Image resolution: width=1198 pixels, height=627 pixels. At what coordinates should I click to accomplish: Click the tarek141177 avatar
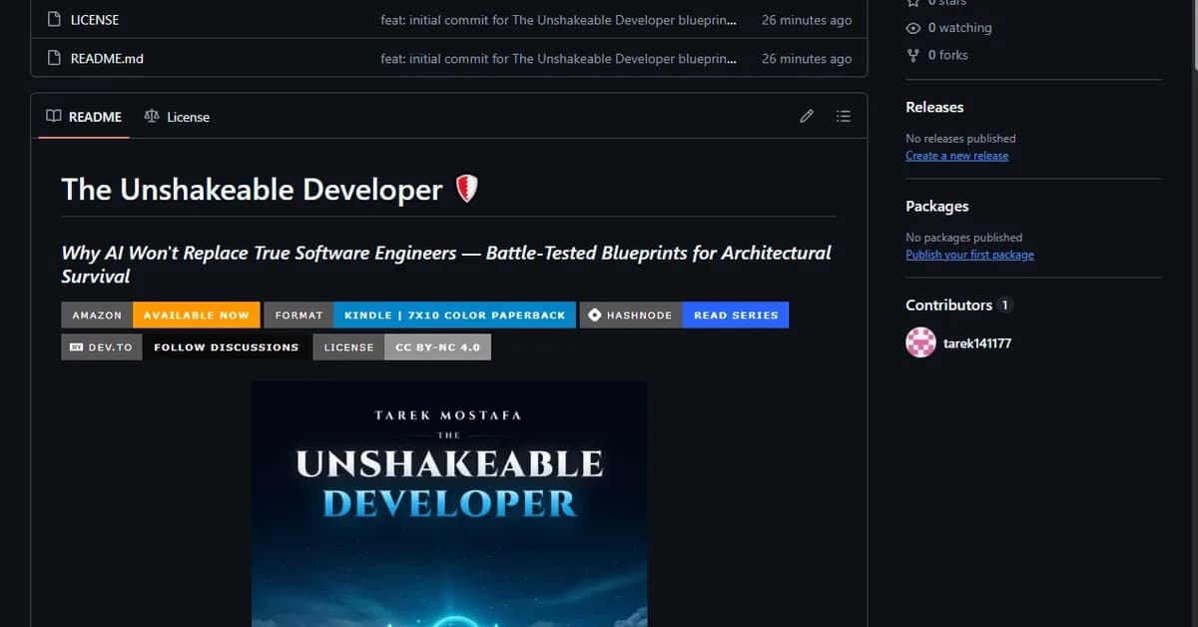[x=920, y=343]
